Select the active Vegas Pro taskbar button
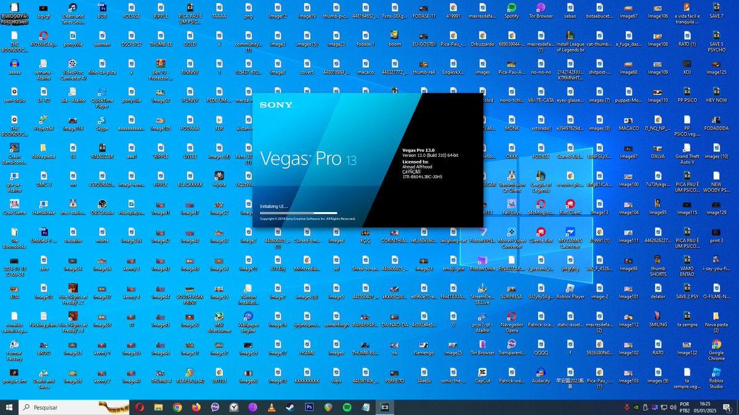This screenshot has width=739, height=415. 386,407
